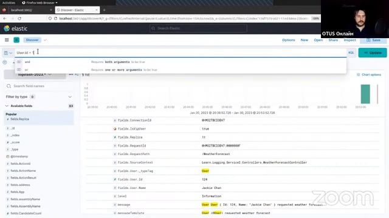Start a New search

click(x=304, y=40)
